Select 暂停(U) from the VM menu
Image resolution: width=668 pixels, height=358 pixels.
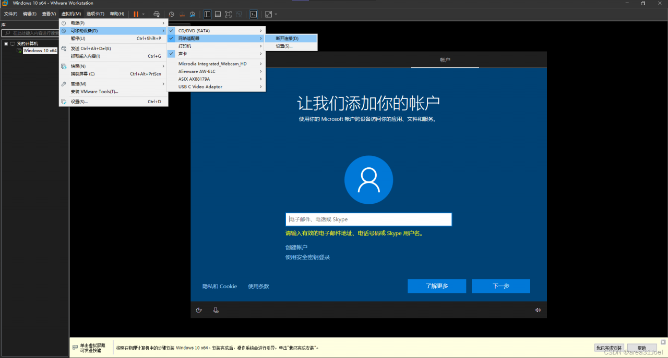(x=113, y=39)
